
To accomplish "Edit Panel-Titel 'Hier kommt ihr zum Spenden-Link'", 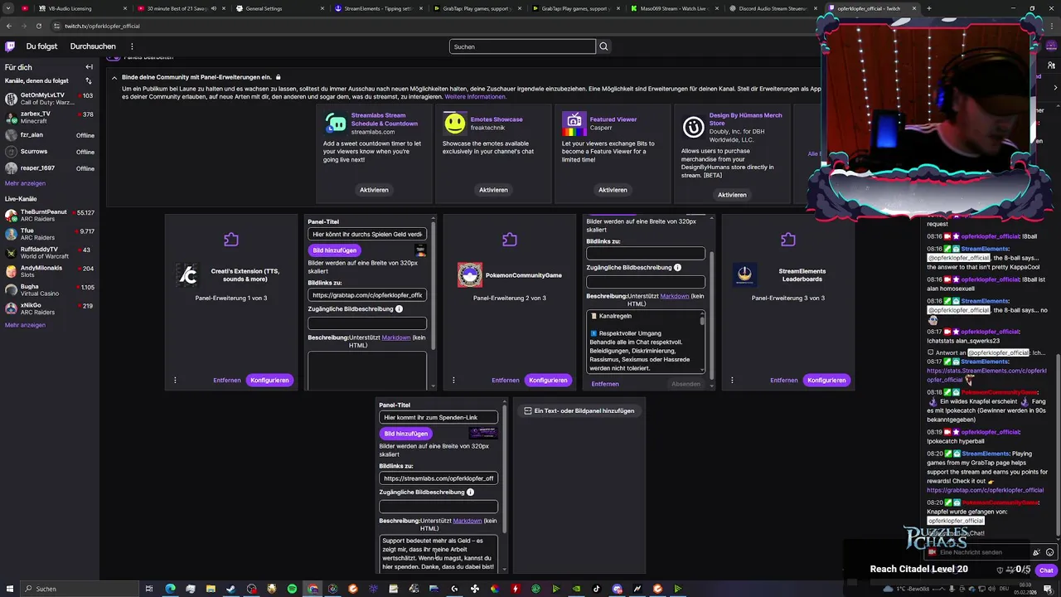I will 438,417.
